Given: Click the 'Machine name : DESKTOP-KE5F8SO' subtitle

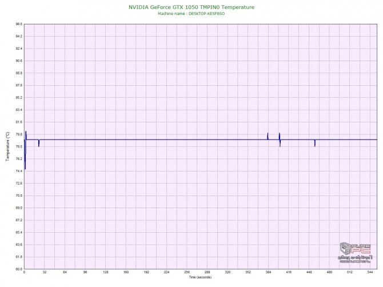Looking at the screenshot, I should click(191, 14).
